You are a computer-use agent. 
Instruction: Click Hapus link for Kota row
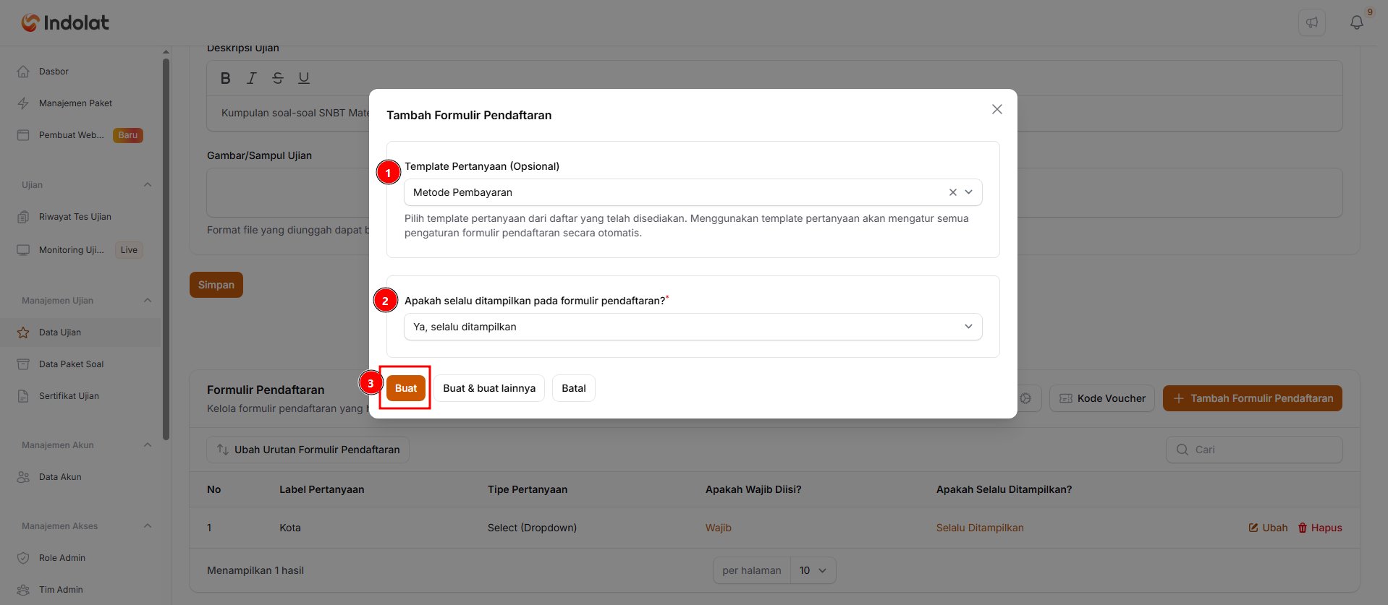click(x=1320, y=528)
